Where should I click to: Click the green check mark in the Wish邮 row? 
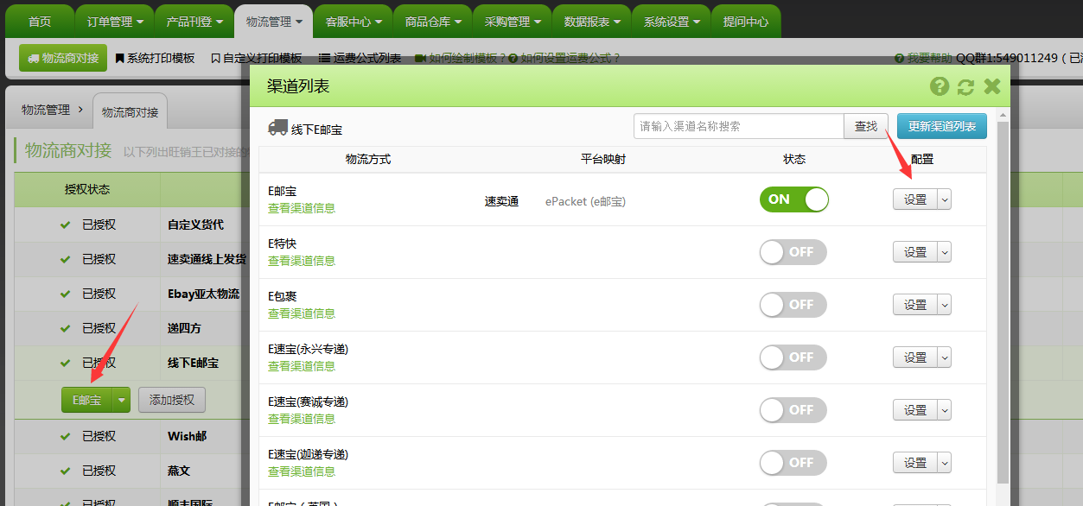click(65, 436)
